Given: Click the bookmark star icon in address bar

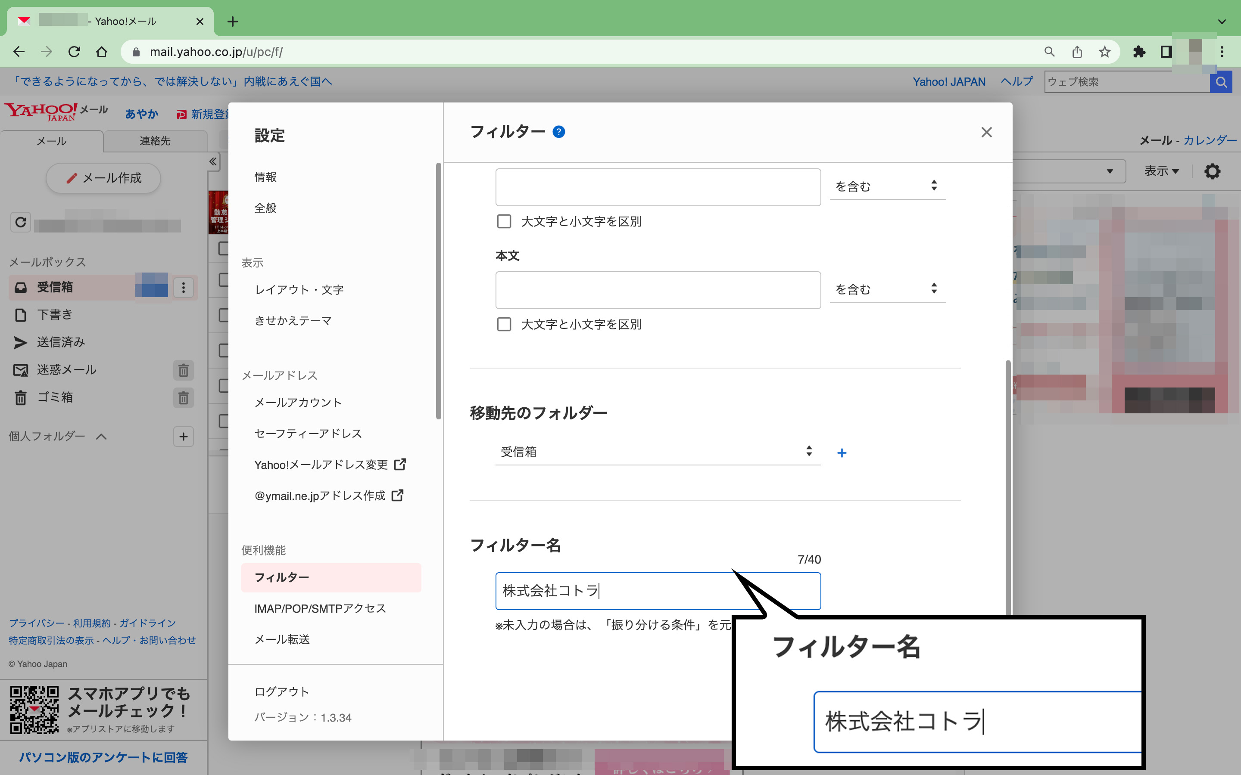Looking at the screenshot, I should [1104, 52].
